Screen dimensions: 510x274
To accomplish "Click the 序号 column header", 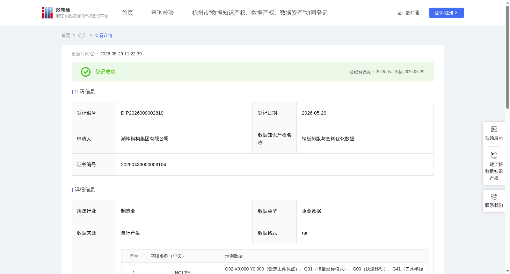I will click(x=134, y=256).
